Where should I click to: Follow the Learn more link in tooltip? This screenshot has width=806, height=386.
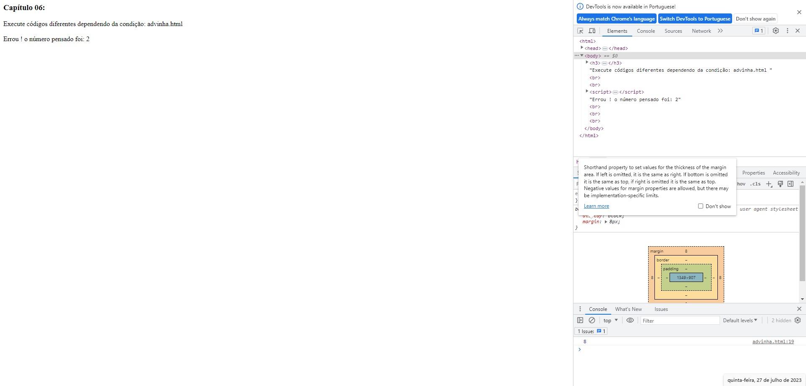coord(596,206)
